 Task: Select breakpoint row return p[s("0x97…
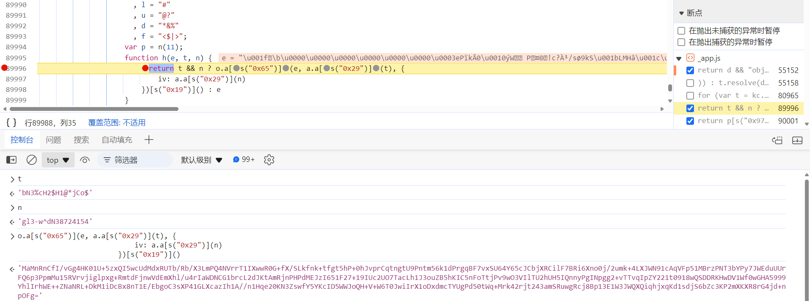click(739, 121)
